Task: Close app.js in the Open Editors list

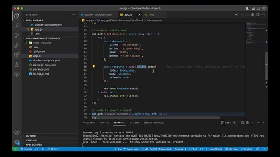Action: [x=28, y=29]
